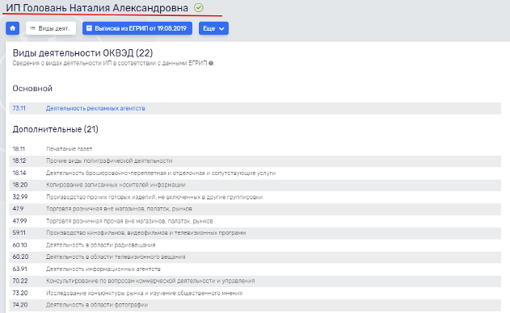Select row Торговля розничная прочая вне магазинов
510x313 pixels.
pos(255,221)
